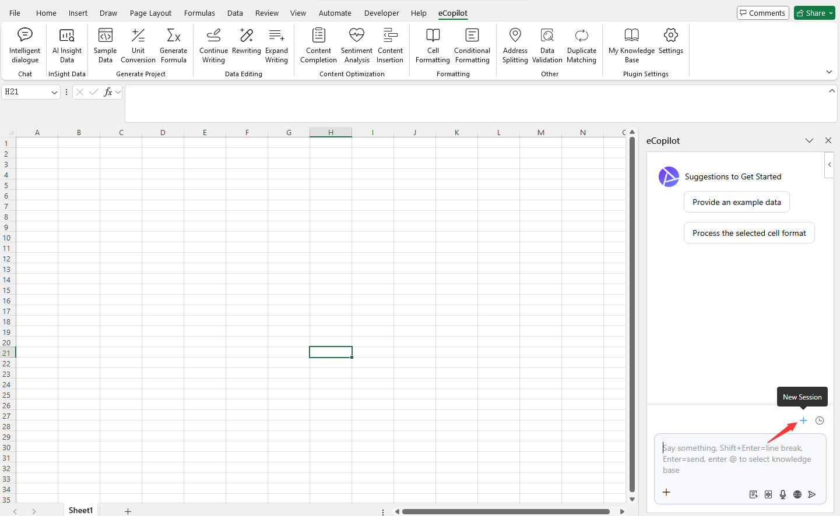Open the Developer ribbon tab

click(x=381, y=13)
